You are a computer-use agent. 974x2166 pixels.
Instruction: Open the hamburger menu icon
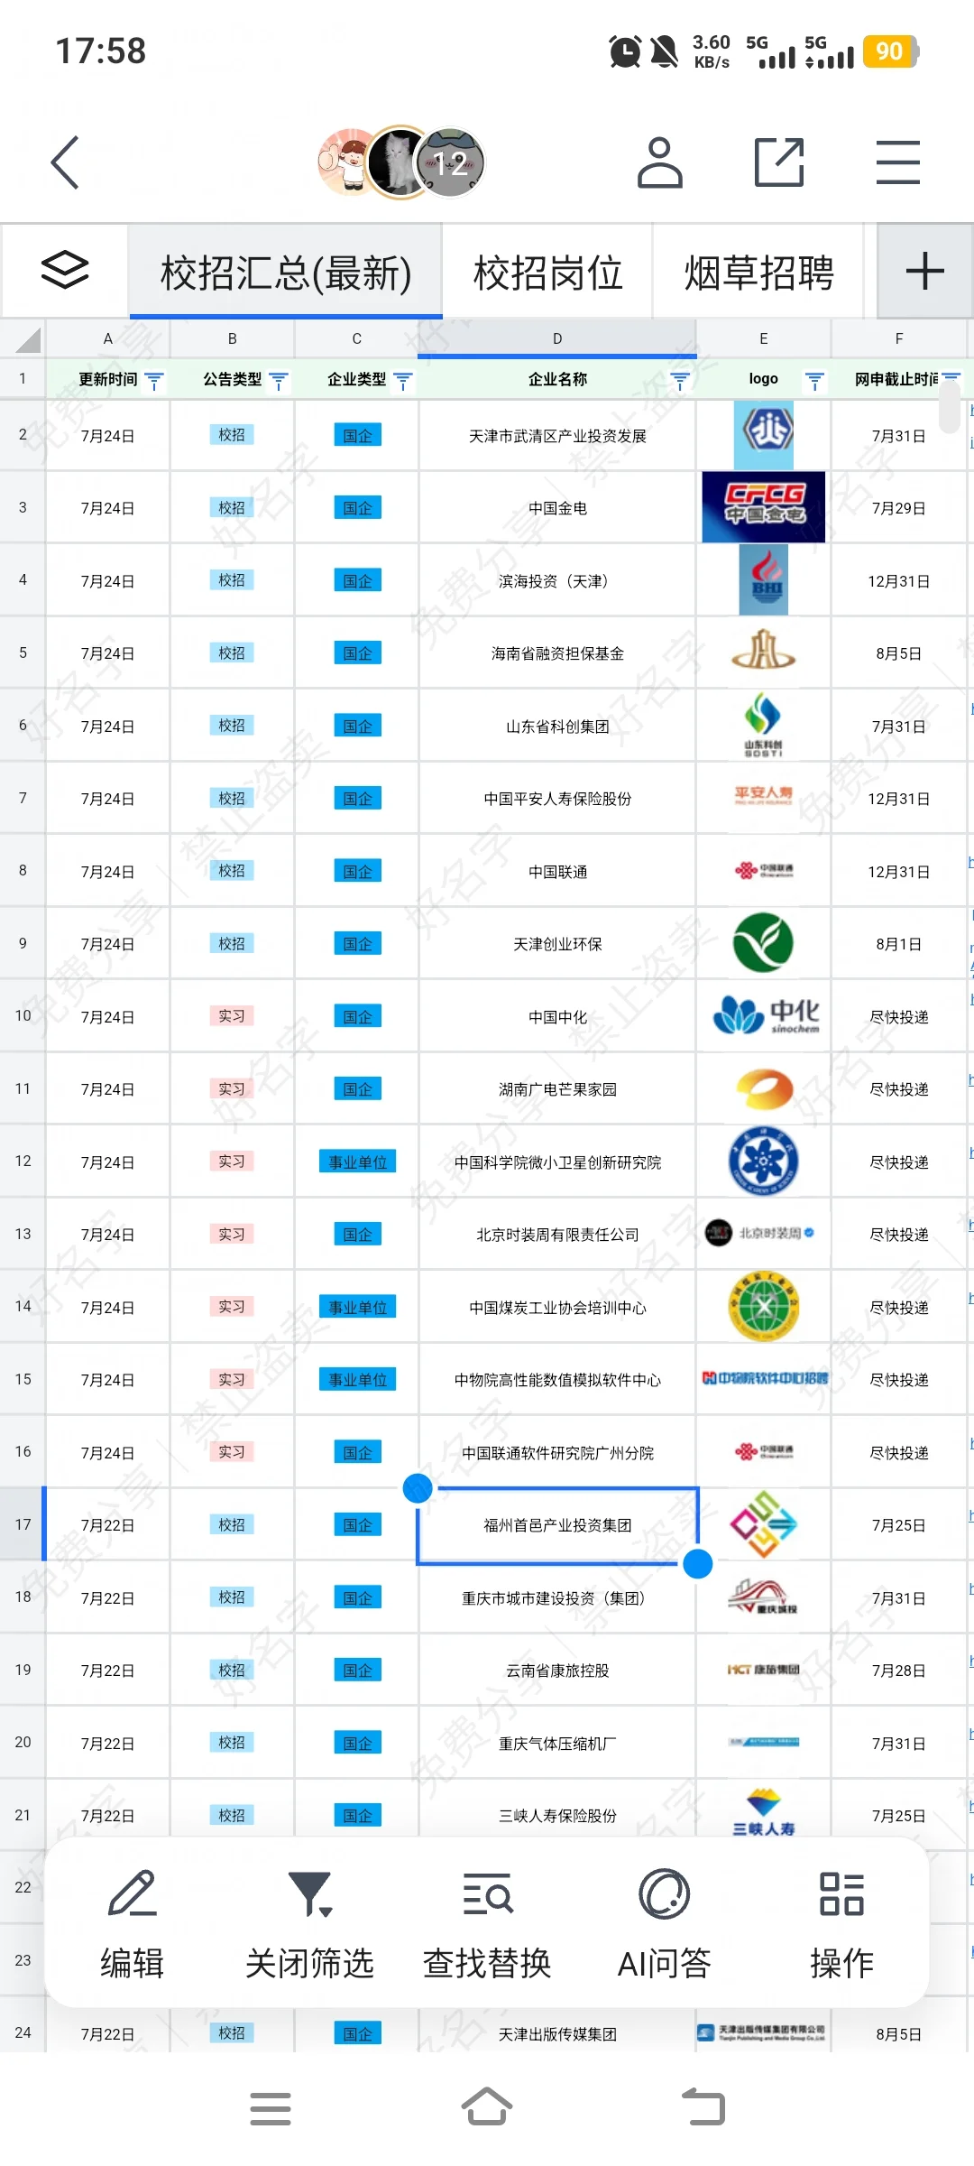[x=898, y=162]
